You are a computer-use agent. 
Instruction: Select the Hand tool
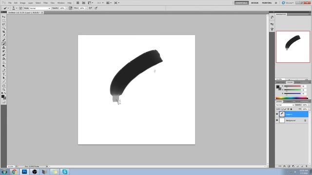[x=3, y=86]
